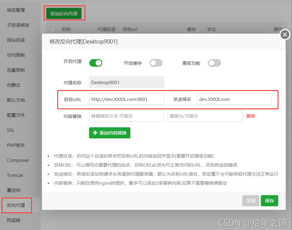Go to 伪静态 settings in sidebar
Screen dimensions: 292x230
tap(13, 85)
